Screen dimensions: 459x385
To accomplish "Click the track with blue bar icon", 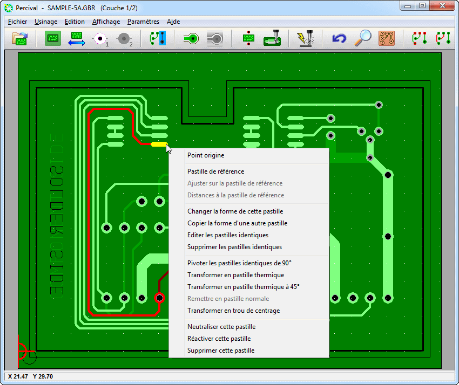I will [x=158, y=38].
